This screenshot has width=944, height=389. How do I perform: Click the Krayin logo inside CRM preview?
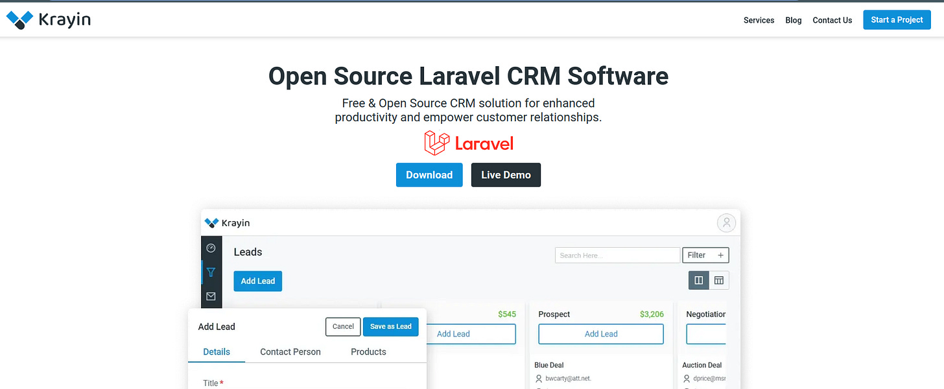(227, 223)
